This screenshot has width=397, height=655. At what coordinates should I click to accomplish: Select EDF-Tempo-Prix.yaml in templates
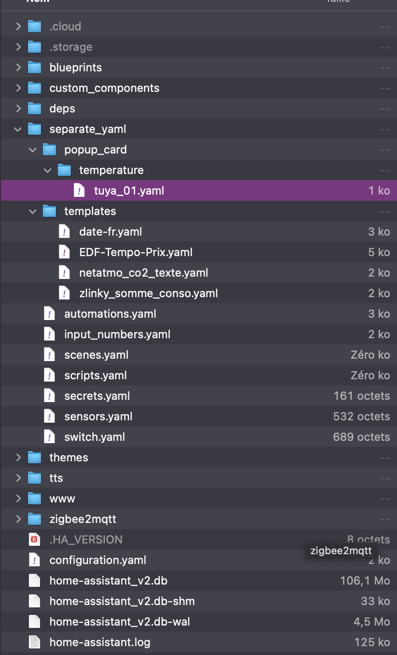point(136,252)
